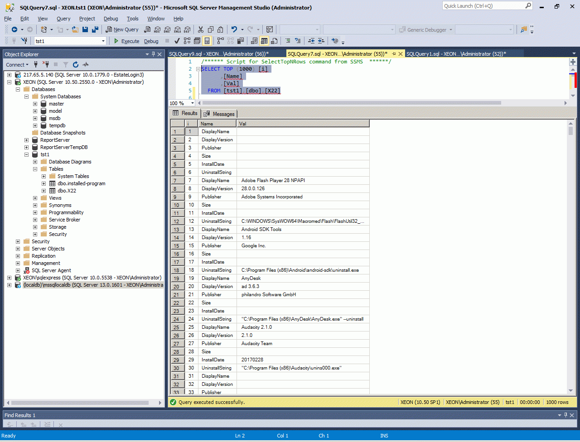Increase indent of selected lines
Image resolution: width=580 pixels, height=442 pixels.
(321, 41)
